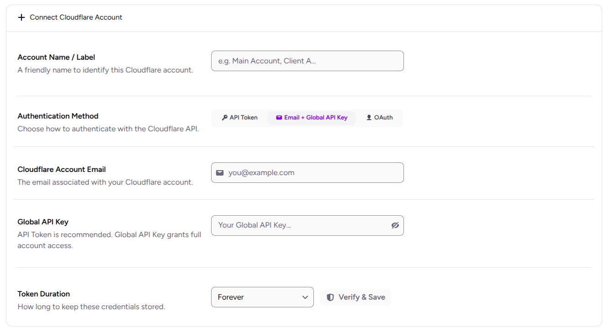Focus the Account Name / Label input
610x332 pixels.
pyautogui.click(x=308, y=61)
